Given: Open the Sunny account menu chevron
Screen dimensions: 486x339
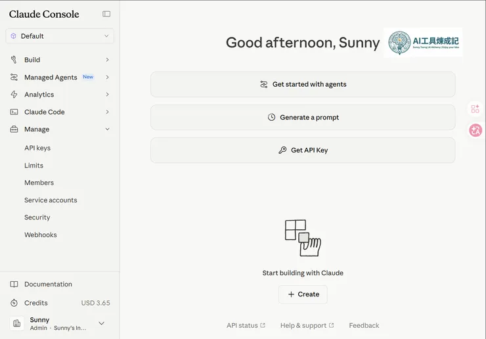Looking at the screenshot, I should [101, 323].
